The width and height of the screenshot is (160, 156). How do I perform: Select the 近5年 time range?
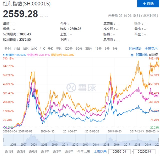coord(69,151)
